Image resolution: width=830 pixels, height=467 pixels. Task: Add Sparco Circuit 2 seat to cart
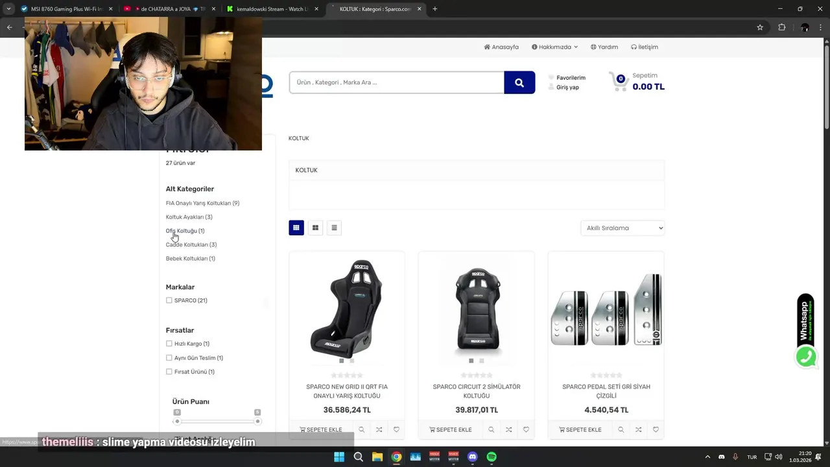point(451,429)
